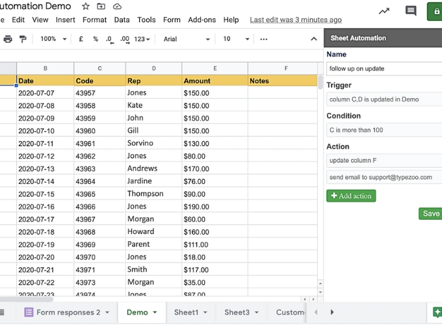Click the horizontal scroll right arrow
Image resolution: width=442 pixels, height=325 pixels.
point(313,299)
